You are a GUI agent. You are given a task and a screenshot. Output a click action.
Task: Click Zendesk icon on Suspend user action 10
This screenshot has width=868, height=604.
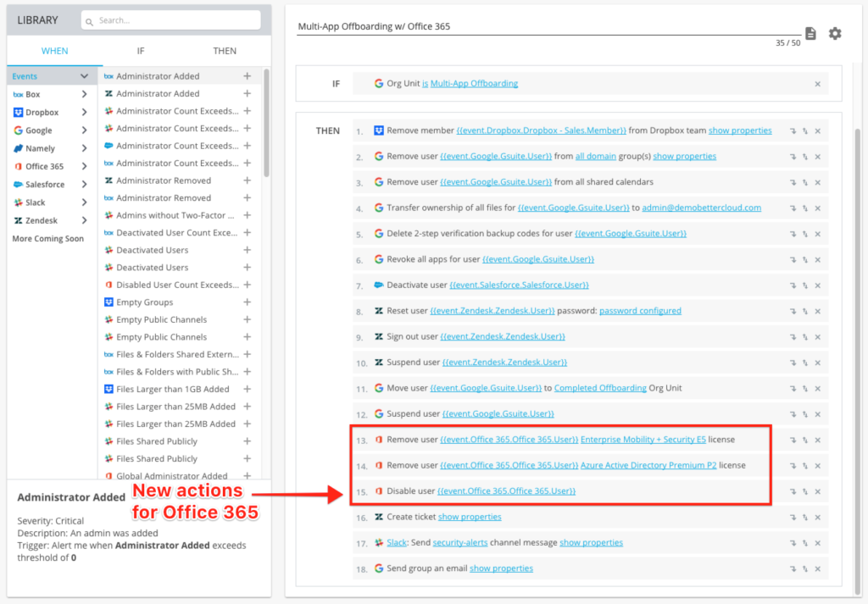click(x=379, y=363)
